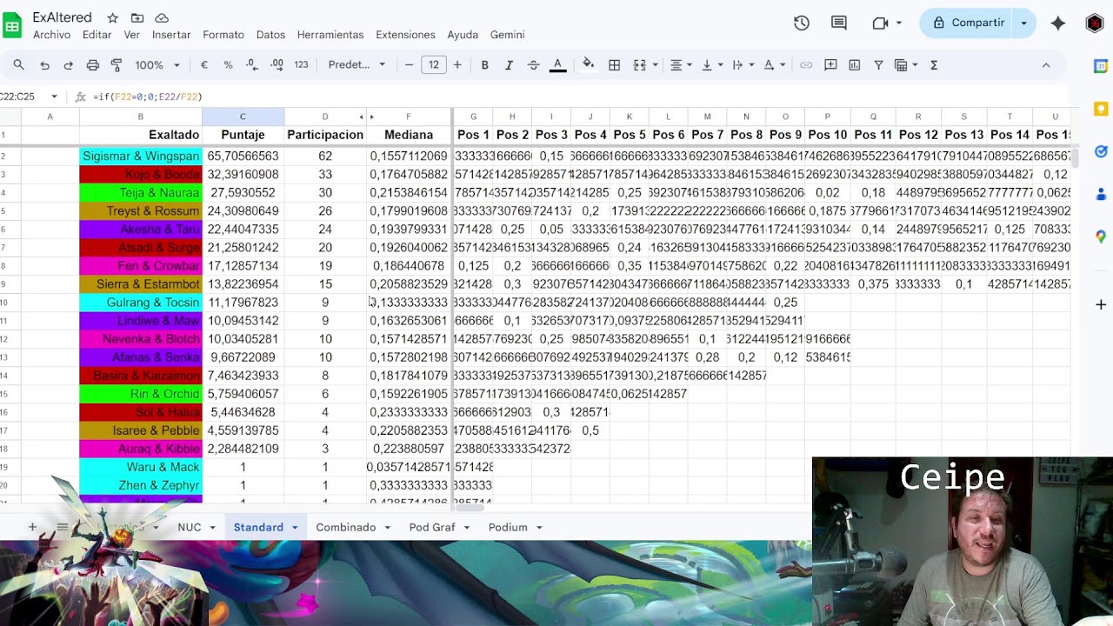Open the font family dropdown
Screen dimensions: 1113x626
[x=357, y=65]
